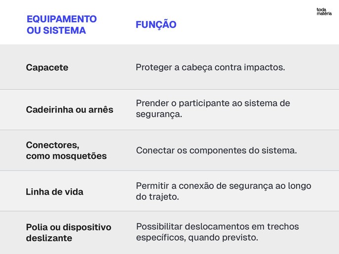
Task: Click Conectar os componentes do sistema text
Action: tap(216, 151)
